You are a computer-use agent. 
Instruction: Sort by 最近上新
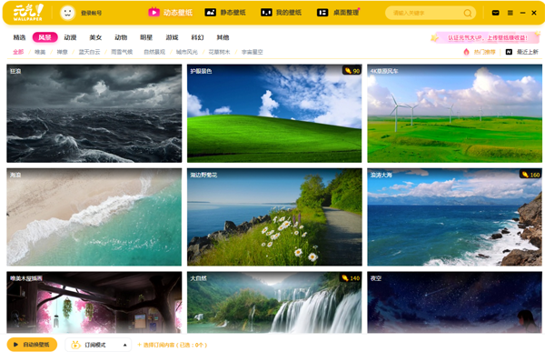527,52
